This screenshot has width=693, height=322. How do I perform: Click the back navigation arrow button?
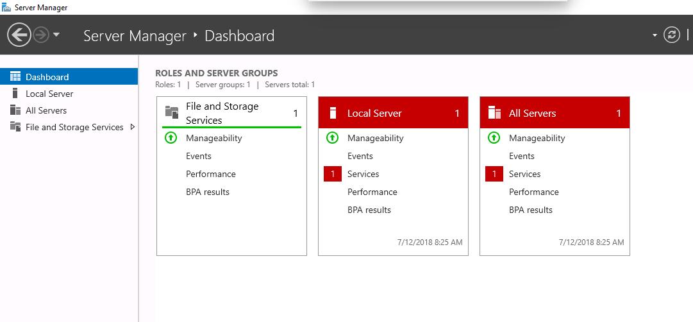[x=19, y=35]
